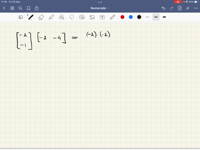The width and height of the screenshot is (200, 150).
Task: Undo the last stroke
Action: pos(163,8)
